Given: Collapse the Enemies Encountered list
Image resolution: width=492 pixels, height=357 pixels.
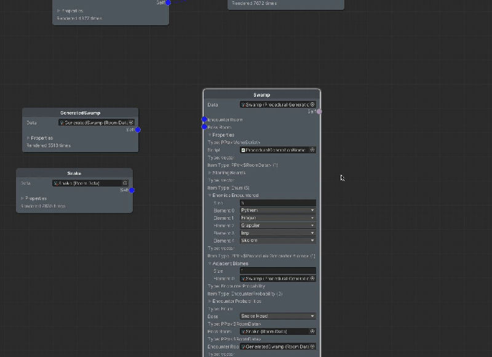Looking at the screenshot, I should [x=210, y=195].
